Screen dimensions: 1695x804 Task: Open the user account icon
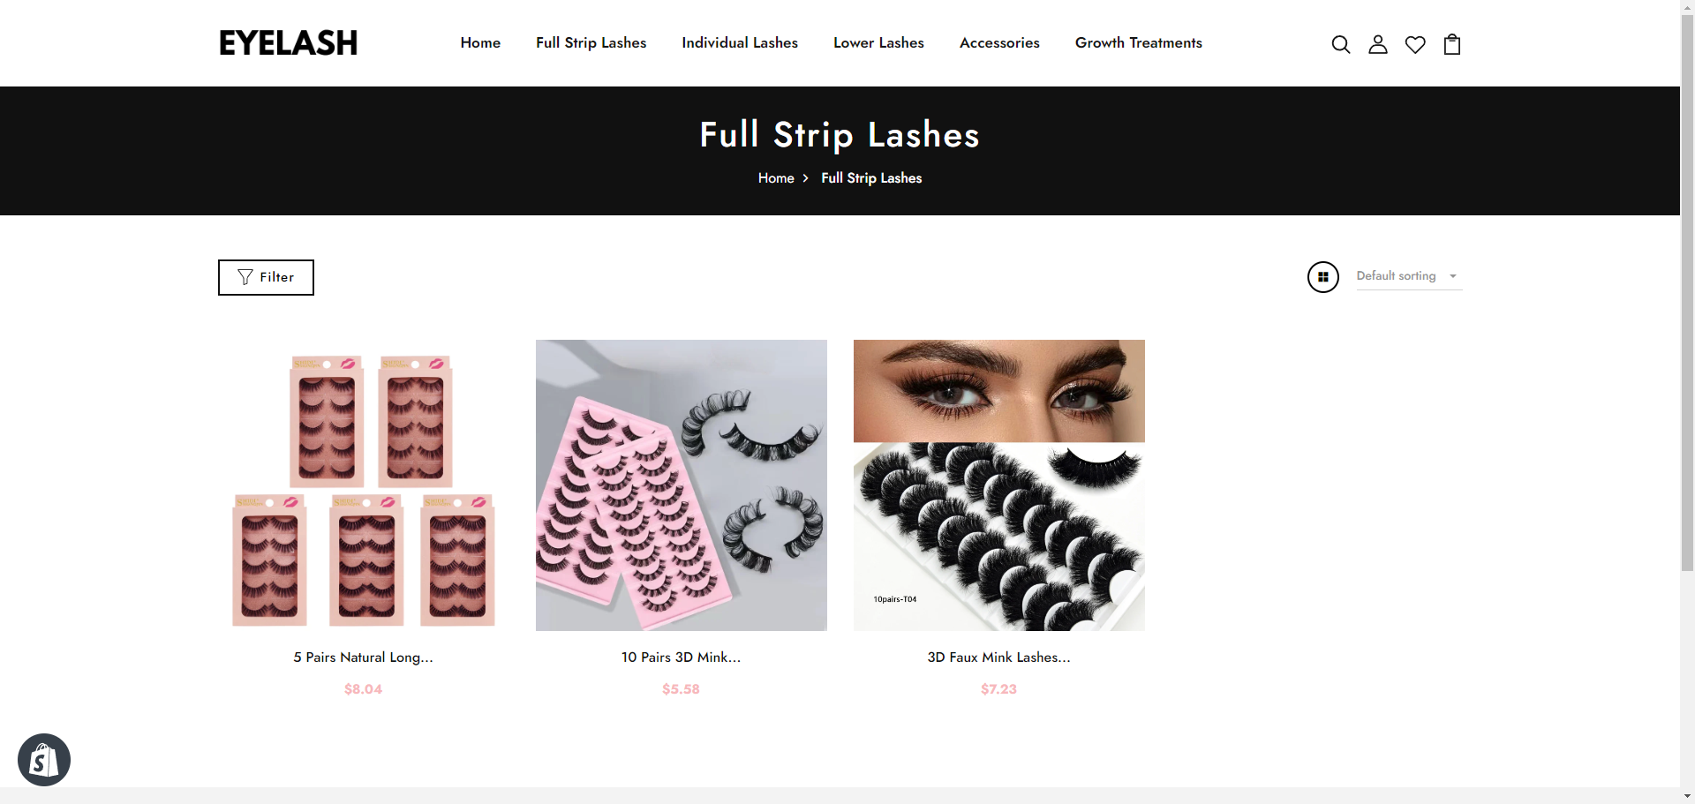[1377, 44]
